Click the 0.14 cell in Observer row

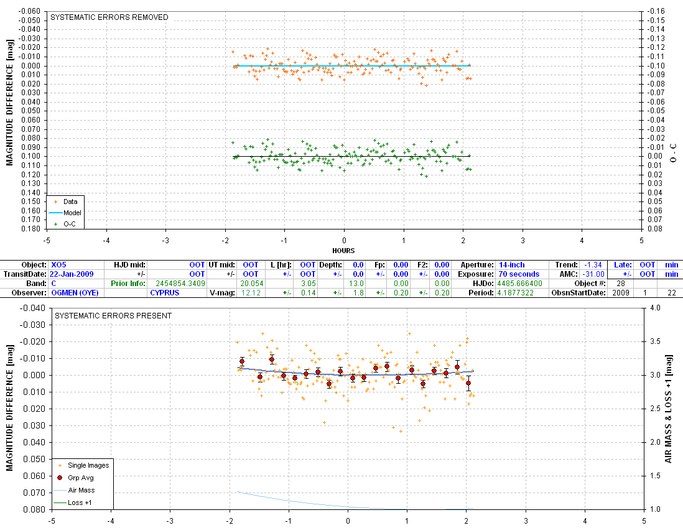point(308,293)
